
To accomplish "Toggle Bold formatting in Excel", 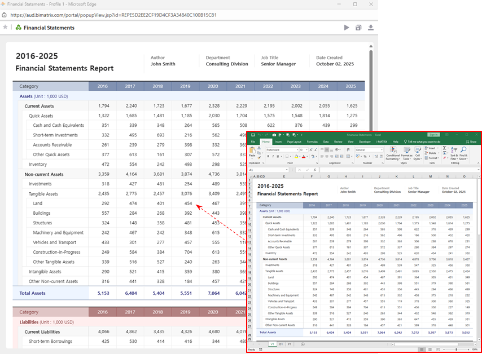I will [269, 156].
